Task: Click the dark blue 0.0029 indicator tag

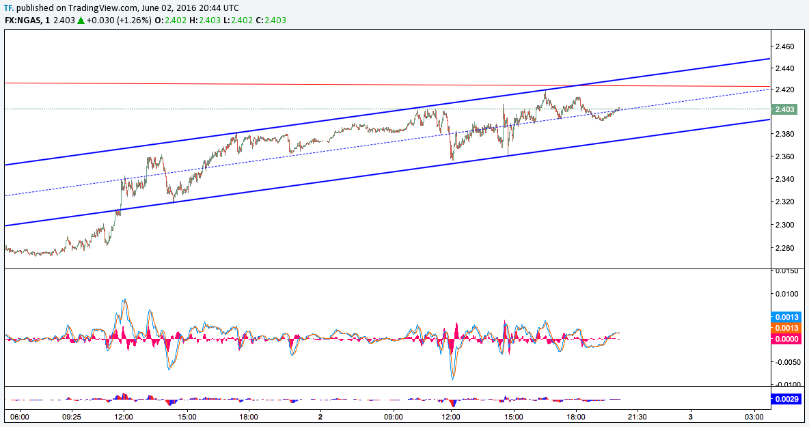Action: coord(786,399)
